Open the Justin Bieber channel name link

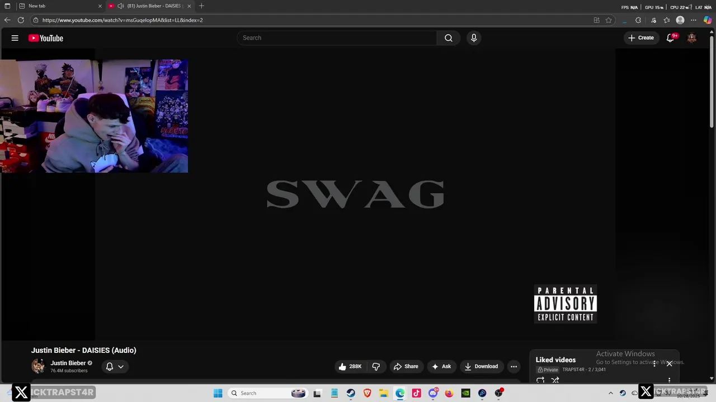pyautogui.click(x=68, y=363)
